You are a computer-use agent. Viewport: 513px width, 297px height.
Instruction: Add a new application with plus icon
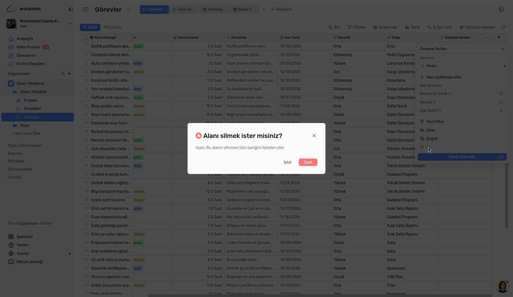pyautogui.click(x=69, y=74)
